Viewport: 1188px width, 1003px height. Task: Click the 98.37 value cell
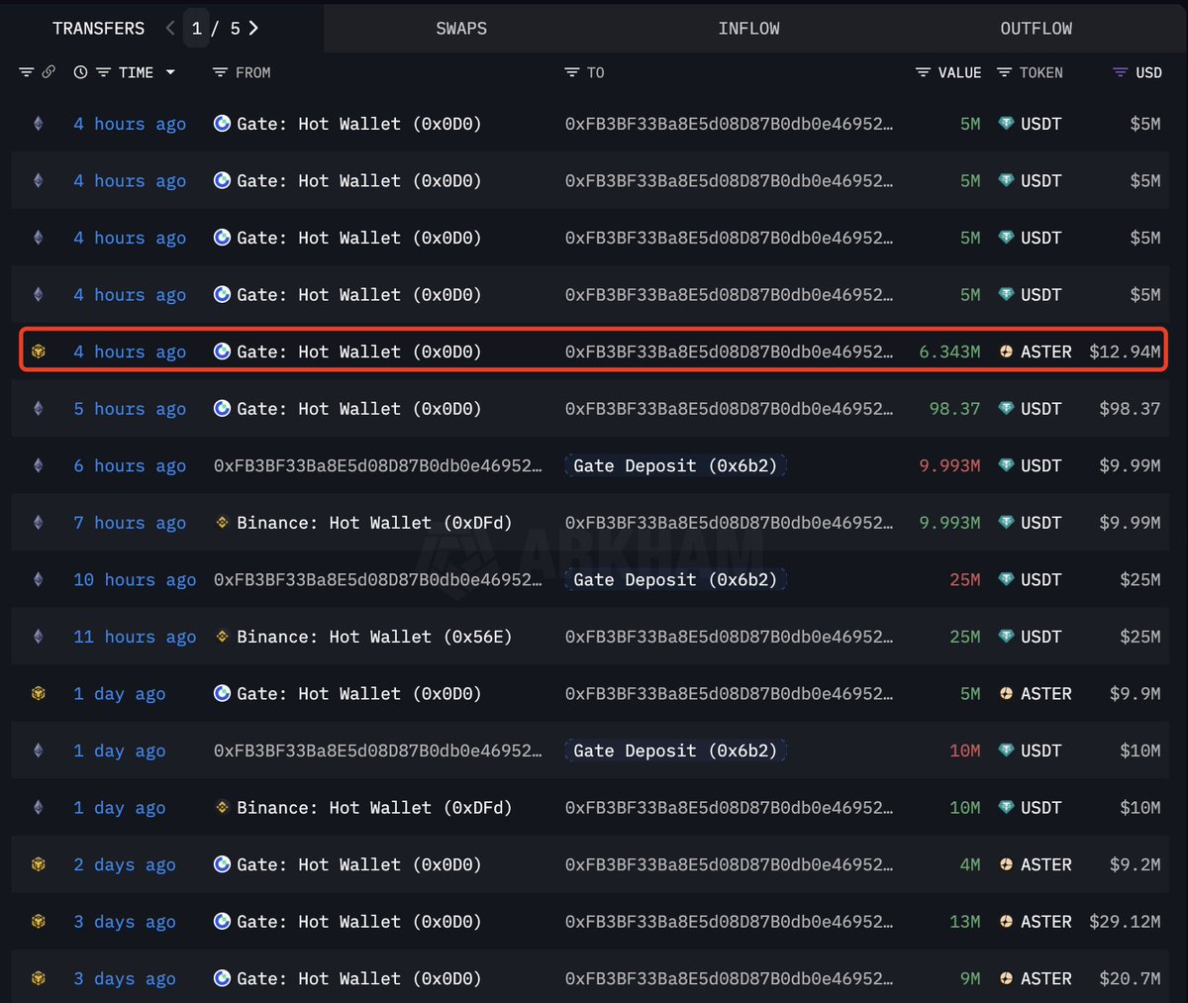(x=954, y=409)
